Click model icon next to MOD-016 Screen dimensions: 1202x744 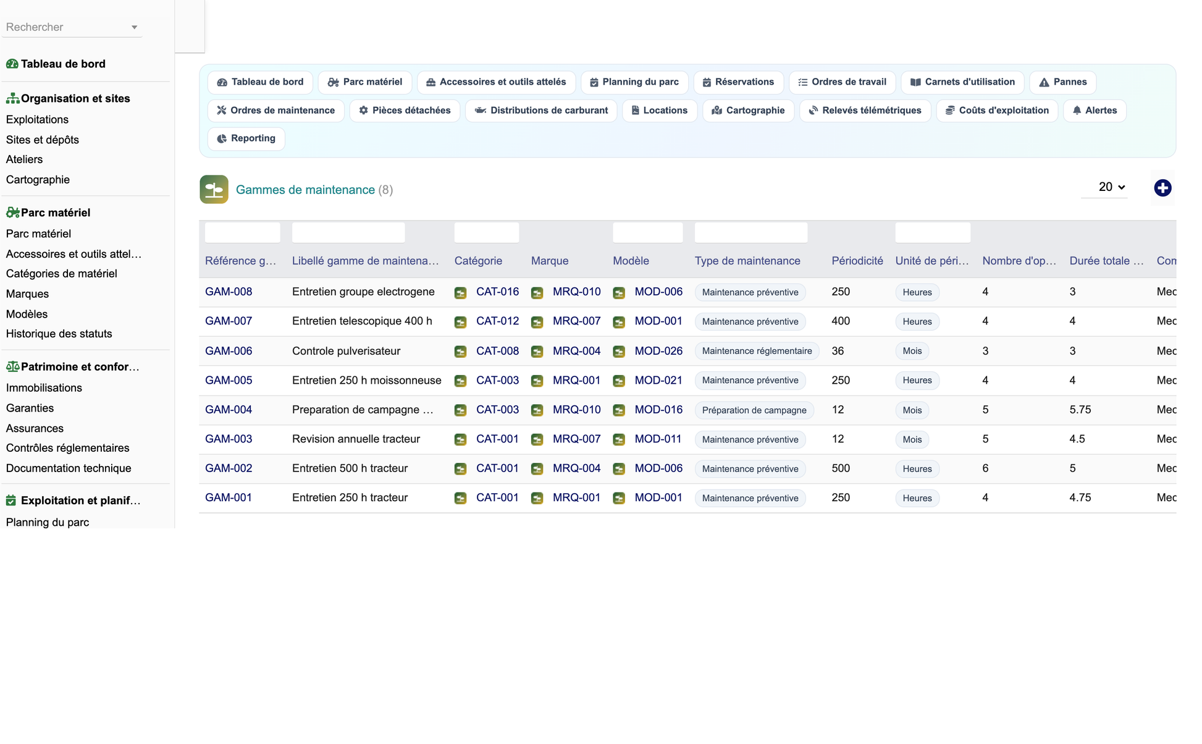pyautogui.click(x=619, y=410)
